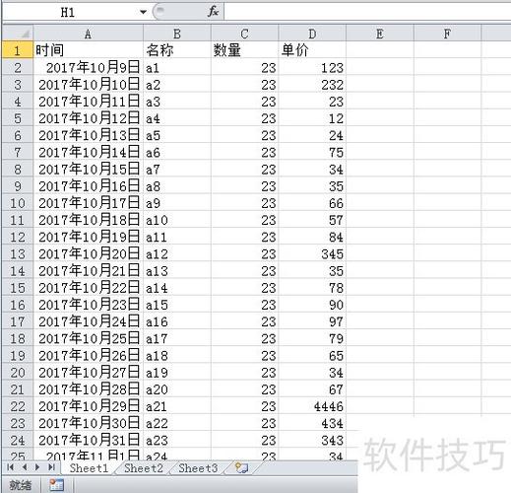Click cell 2017年10月25日
This screenshot has width=511, height=493.
tap(88, 338)
